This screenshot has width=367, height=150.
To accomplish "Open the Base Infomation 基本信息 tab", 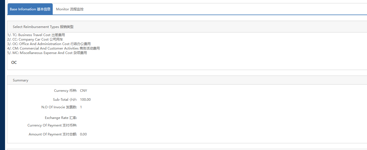I will pyautogui.click(x=30, y=9).
